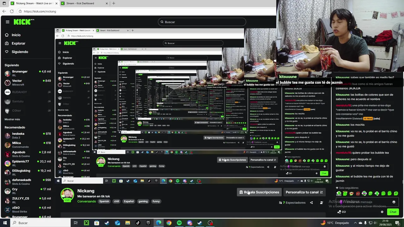
Task: Open Spotify from the taskbar
Action: tap(179, 223)
